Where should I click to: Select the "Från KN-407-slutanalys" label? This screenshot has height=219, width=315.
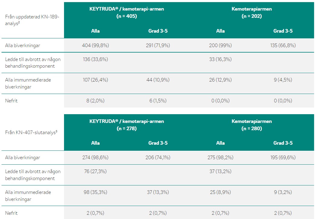[31, 132]
